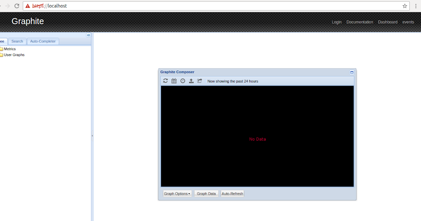Minimize the Graphite Composer panel header toggle
Viewport: 421px width, 221px height.
click(352, 72)
